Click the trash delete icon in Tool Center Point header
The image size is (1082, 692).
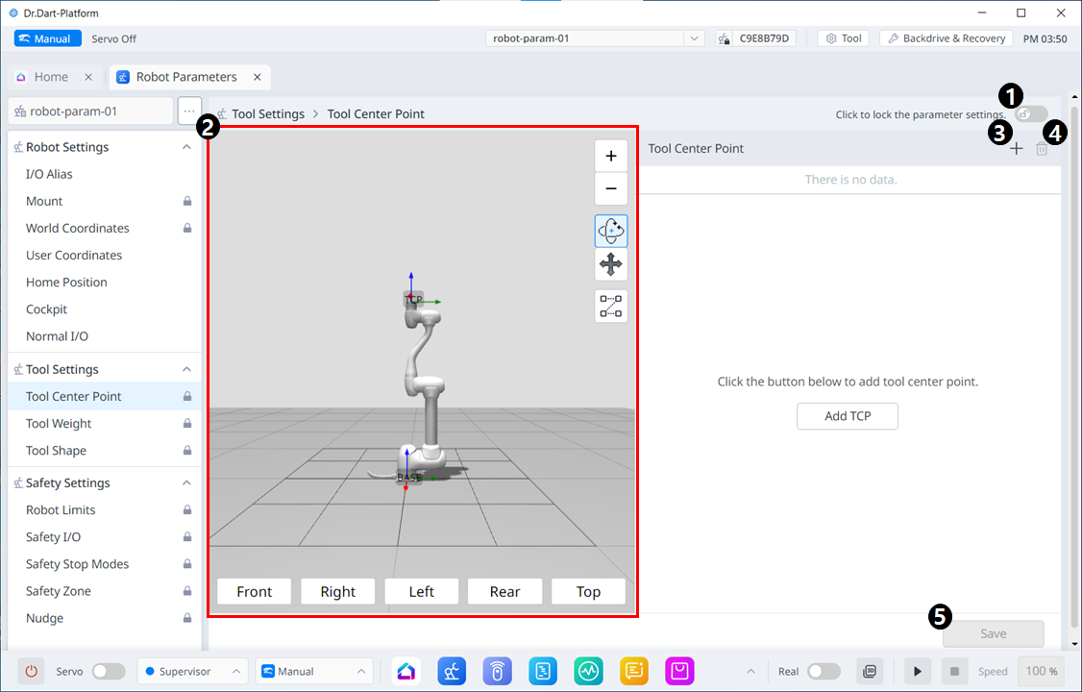pos(1042,149)
